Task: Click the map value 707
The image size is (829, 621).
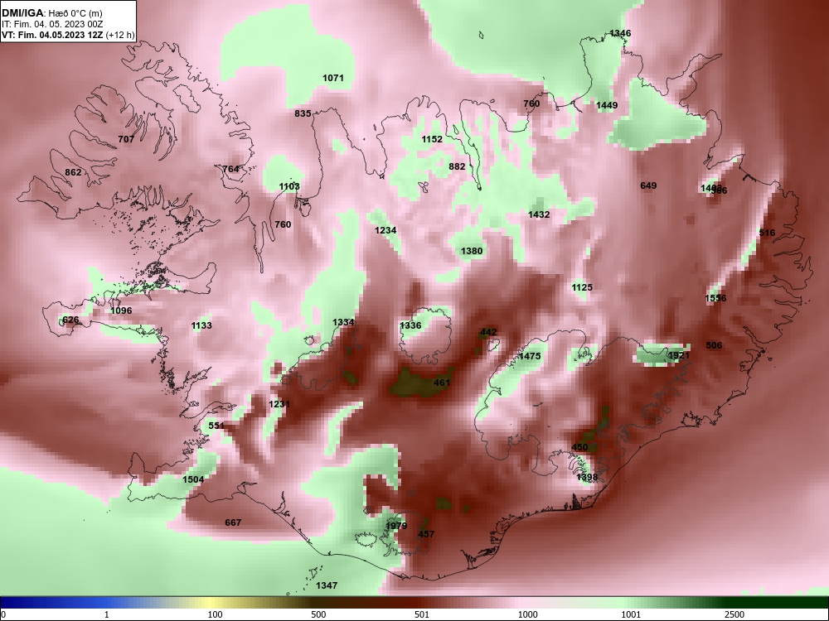Action: pyautogui.click(x=126, y=139)
